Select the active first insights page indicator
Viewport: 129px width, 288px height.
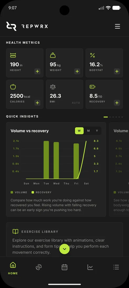click(106, 117)
